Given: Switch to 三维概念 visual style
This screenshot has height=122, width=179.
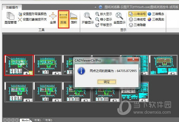Looking at the screenshot, I should tap(156, 14).
